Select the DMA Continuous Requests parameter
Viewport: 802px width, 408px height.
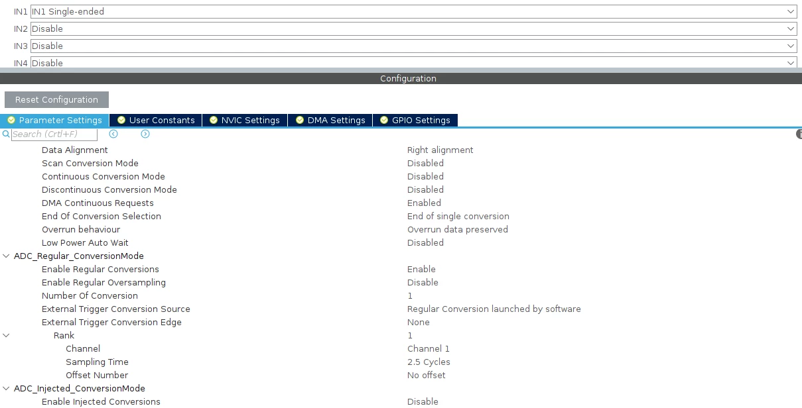point(98,203)
